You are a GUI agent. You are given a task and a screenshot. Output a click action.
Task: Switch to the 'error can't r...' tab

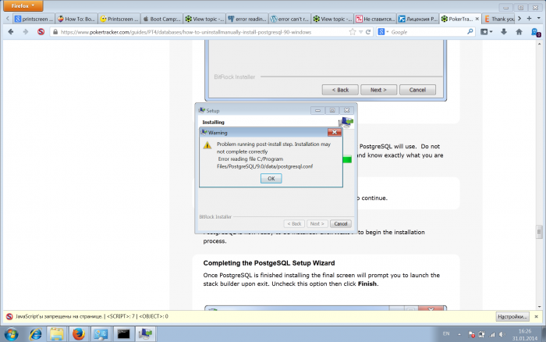pos(289,19)
